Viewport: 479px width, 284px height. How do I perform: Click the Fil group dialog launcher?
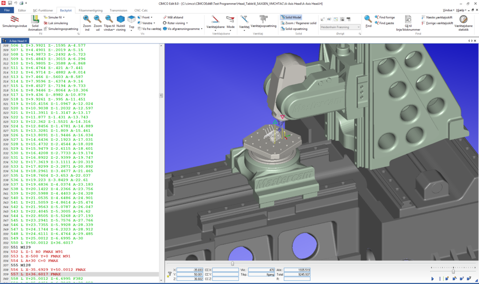pyautogui.click(x=79, y=34)
